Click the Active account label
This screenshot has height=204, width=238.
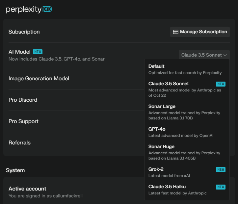pyautogui.click(x=27, y=189)
